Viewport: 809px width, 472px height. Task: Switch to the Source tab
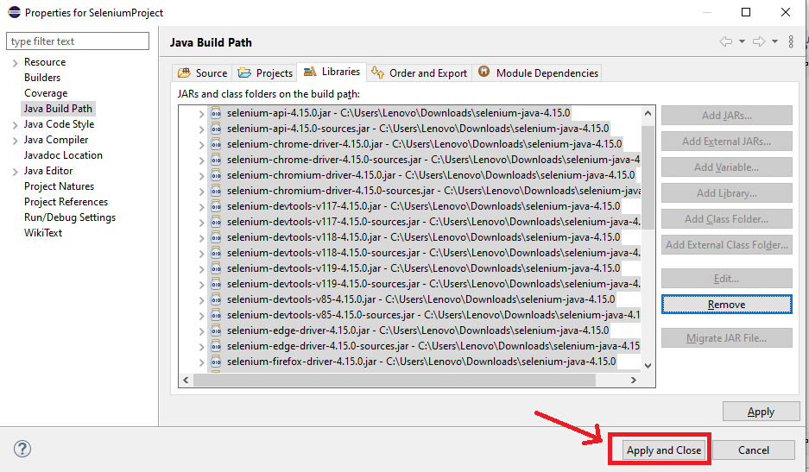[202, 73]
